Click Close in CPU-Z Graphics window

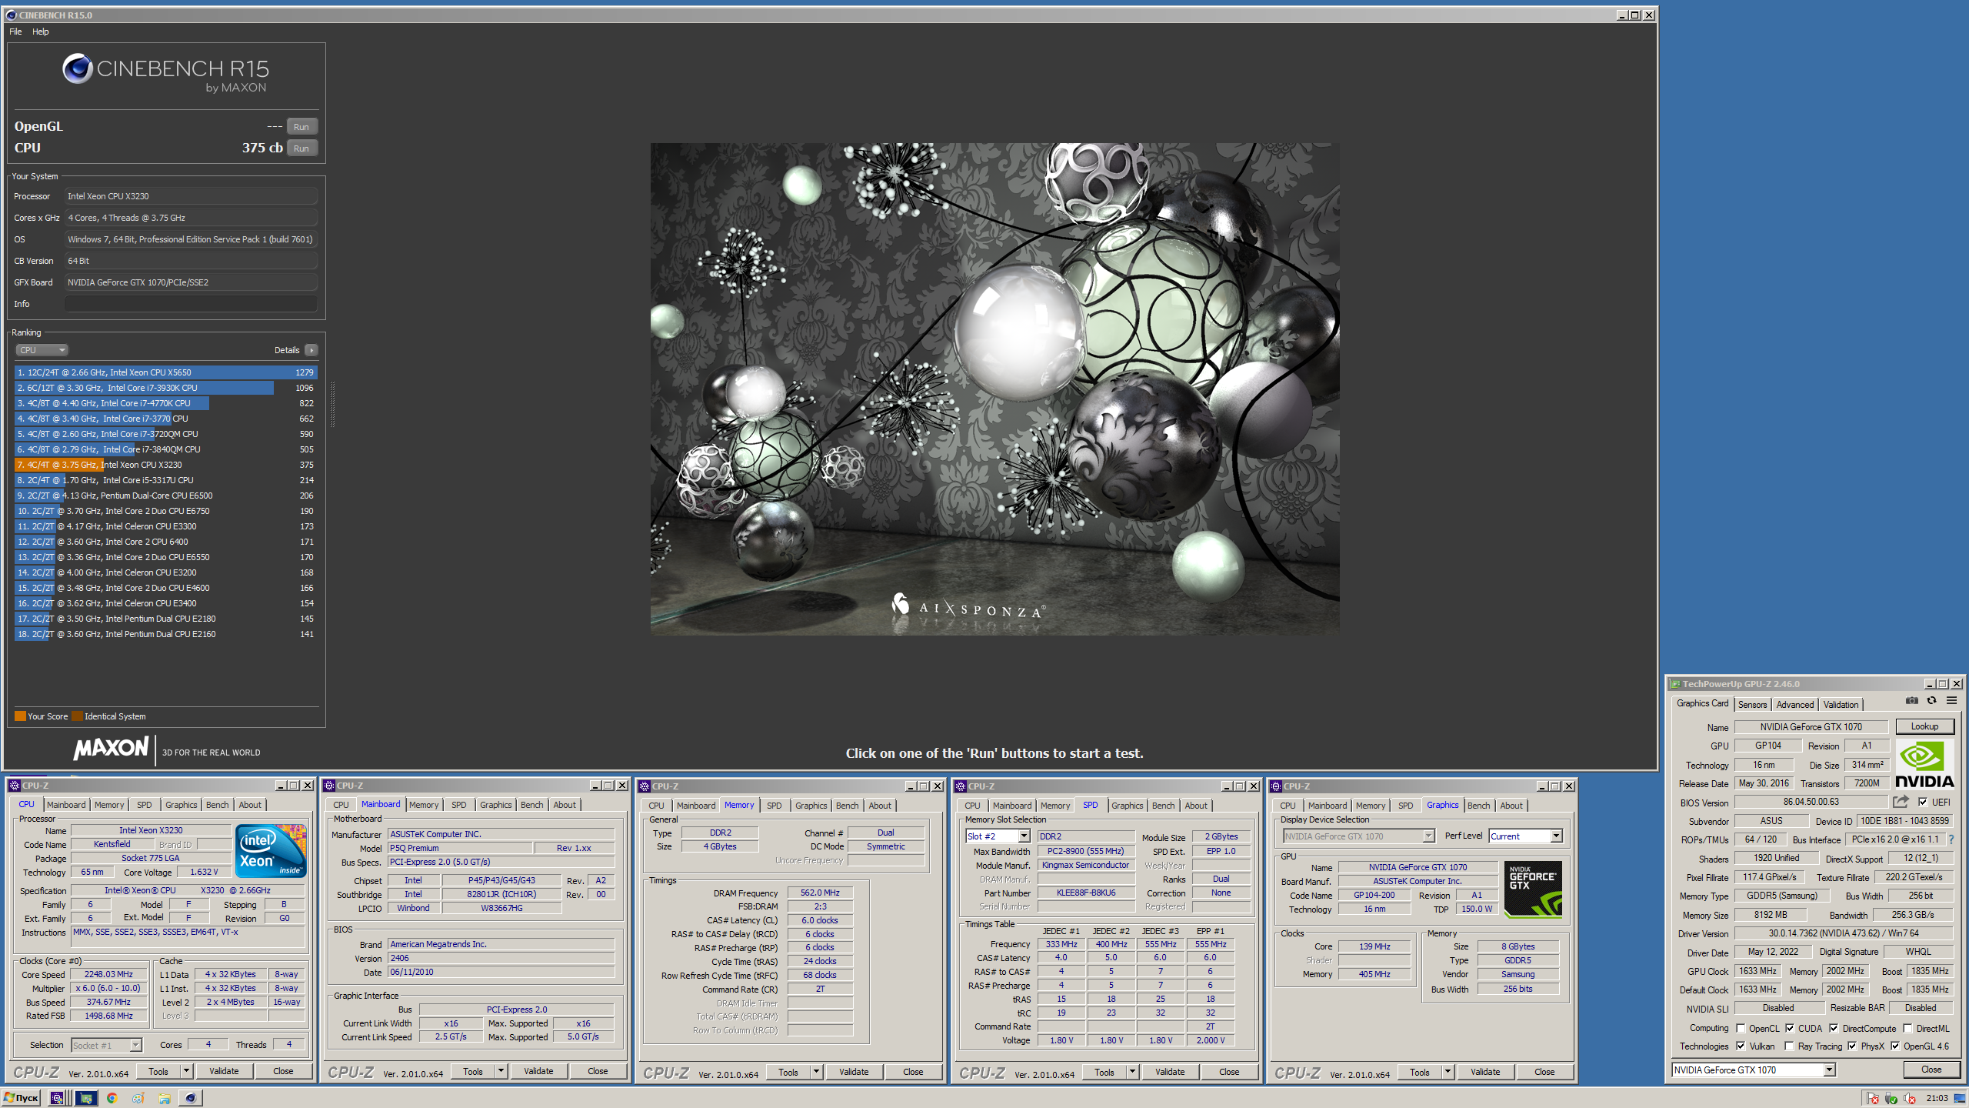(1544, 1072)
